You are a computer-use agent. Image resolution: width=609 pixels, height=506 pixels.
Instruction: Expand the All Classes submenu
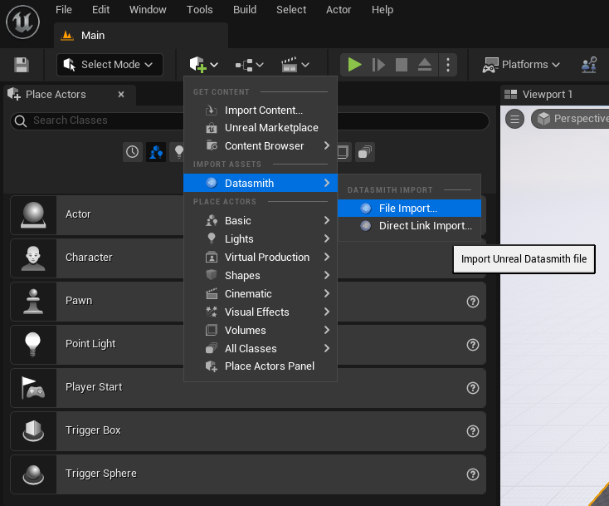click(261, 349)
